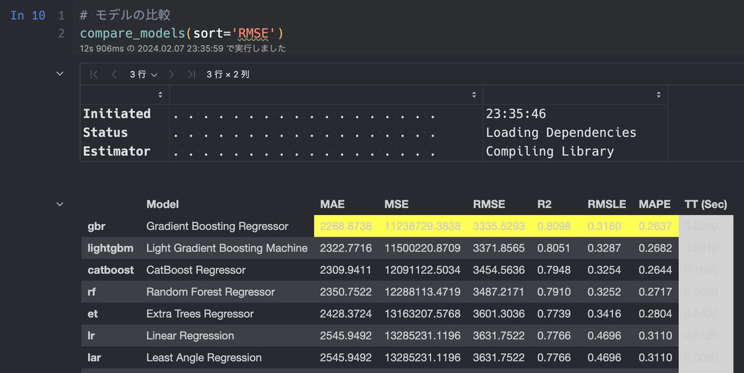Click highlighted R2 value 0.8098
The width and height of the screenshot is (744, 373).
click(554, 226)
